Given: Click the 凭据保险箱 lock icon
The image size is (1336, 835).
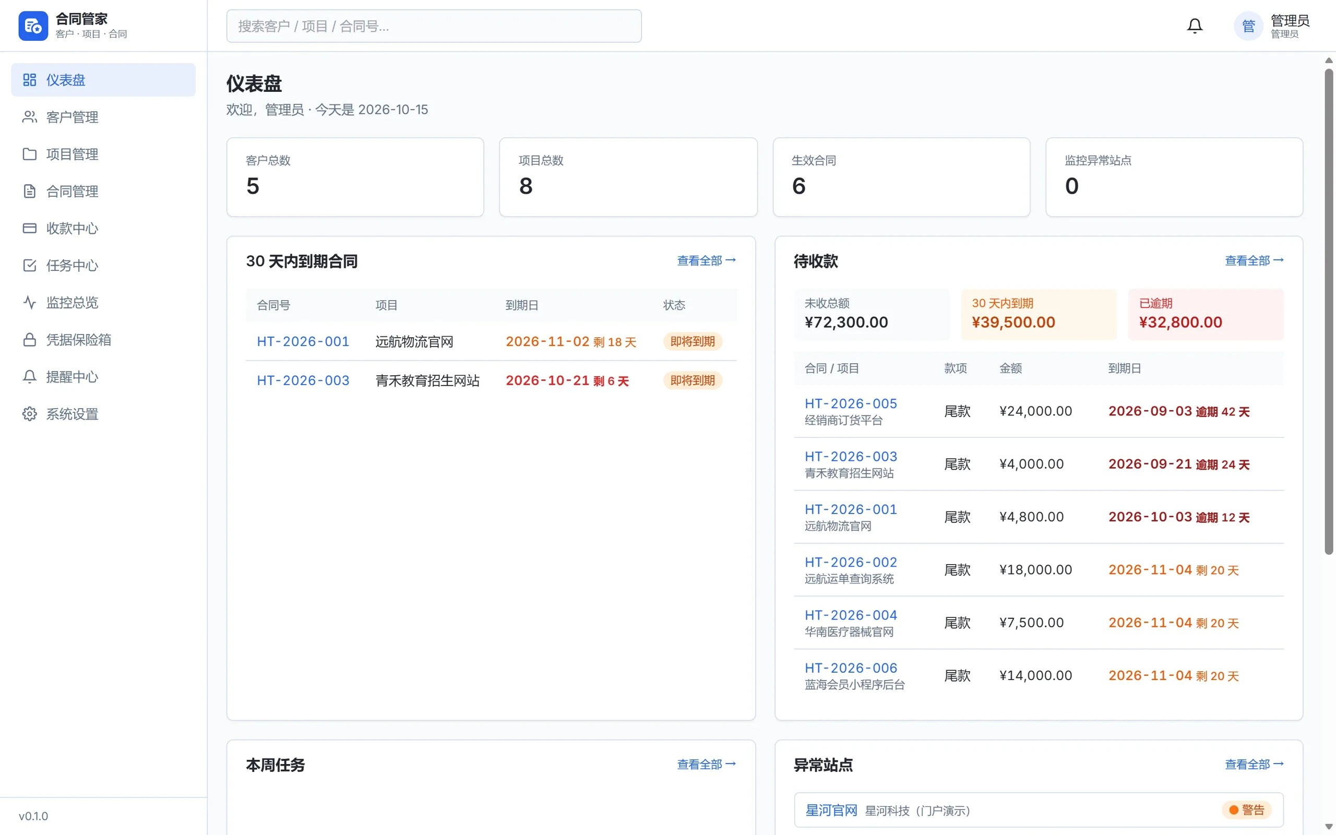Looking at the screenshot, I should (30, 340).
